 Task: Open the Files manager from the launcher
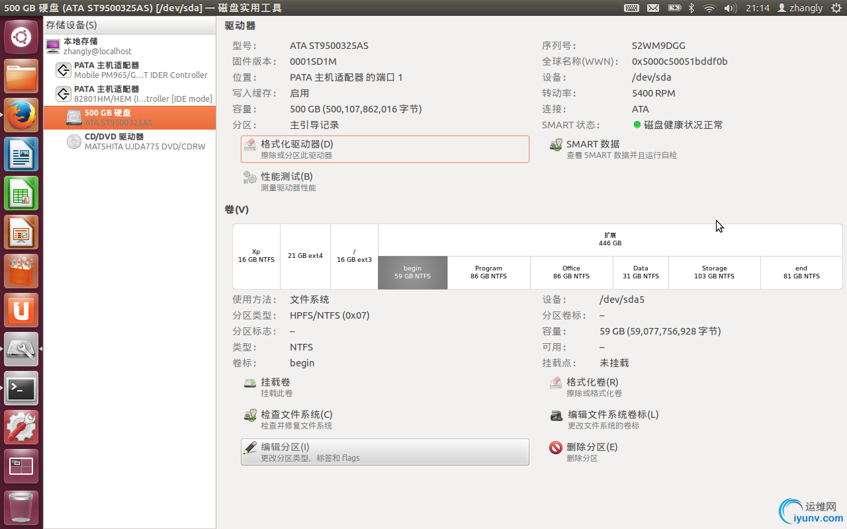[x=21, y=76]
